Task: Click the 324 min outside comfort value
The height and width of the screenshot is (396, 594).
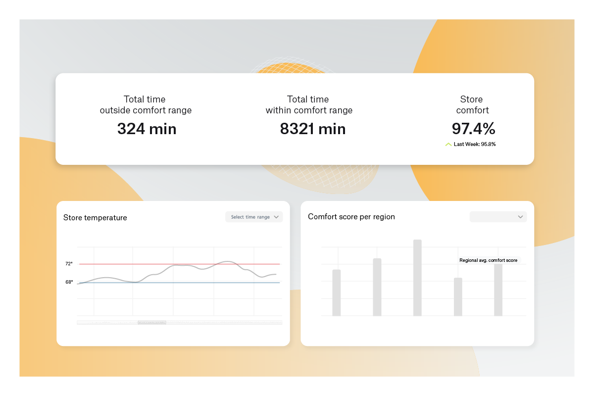Action: tap(147, 129)
